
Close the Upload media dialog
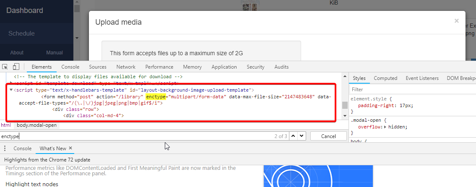pos(457,21)
